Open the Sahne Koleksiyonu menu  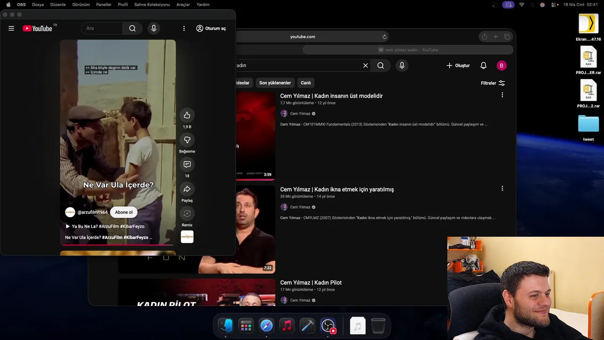(152, 5)
